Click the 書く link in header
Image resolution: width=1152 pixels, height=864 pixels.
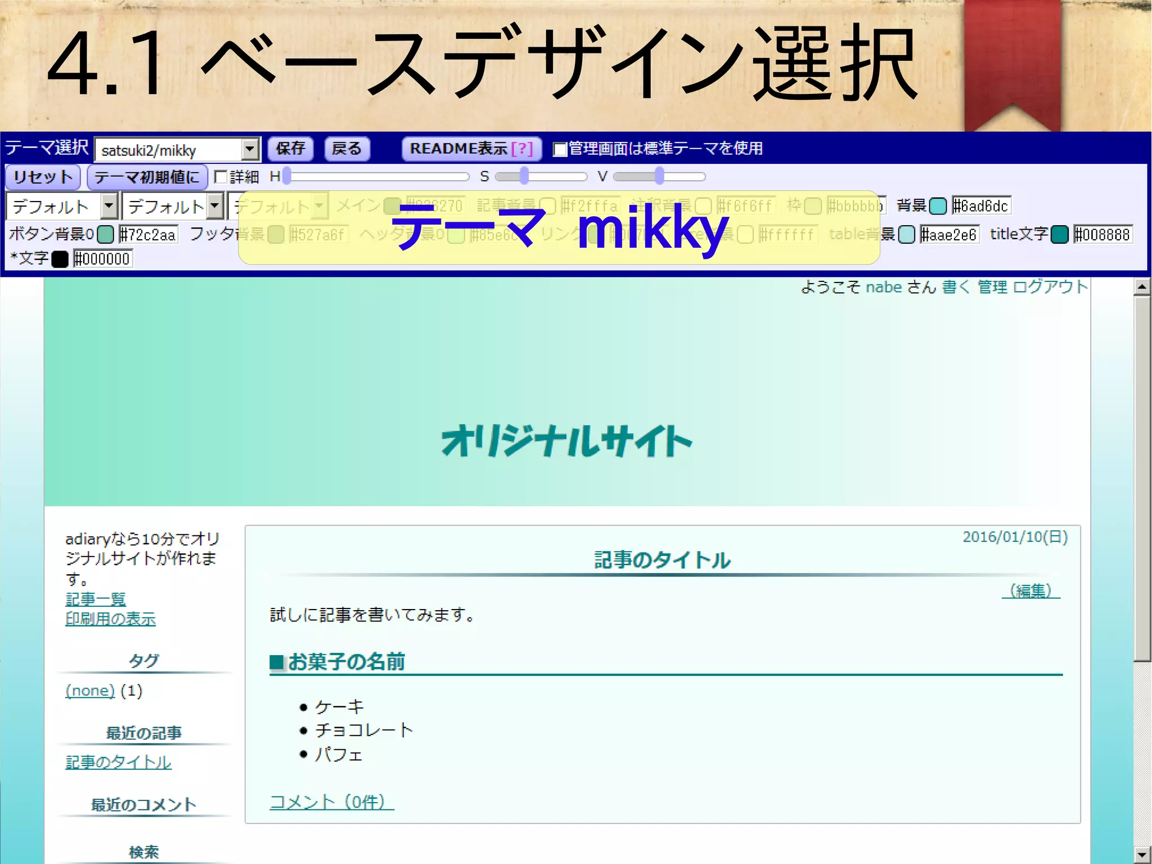[957, 287]
